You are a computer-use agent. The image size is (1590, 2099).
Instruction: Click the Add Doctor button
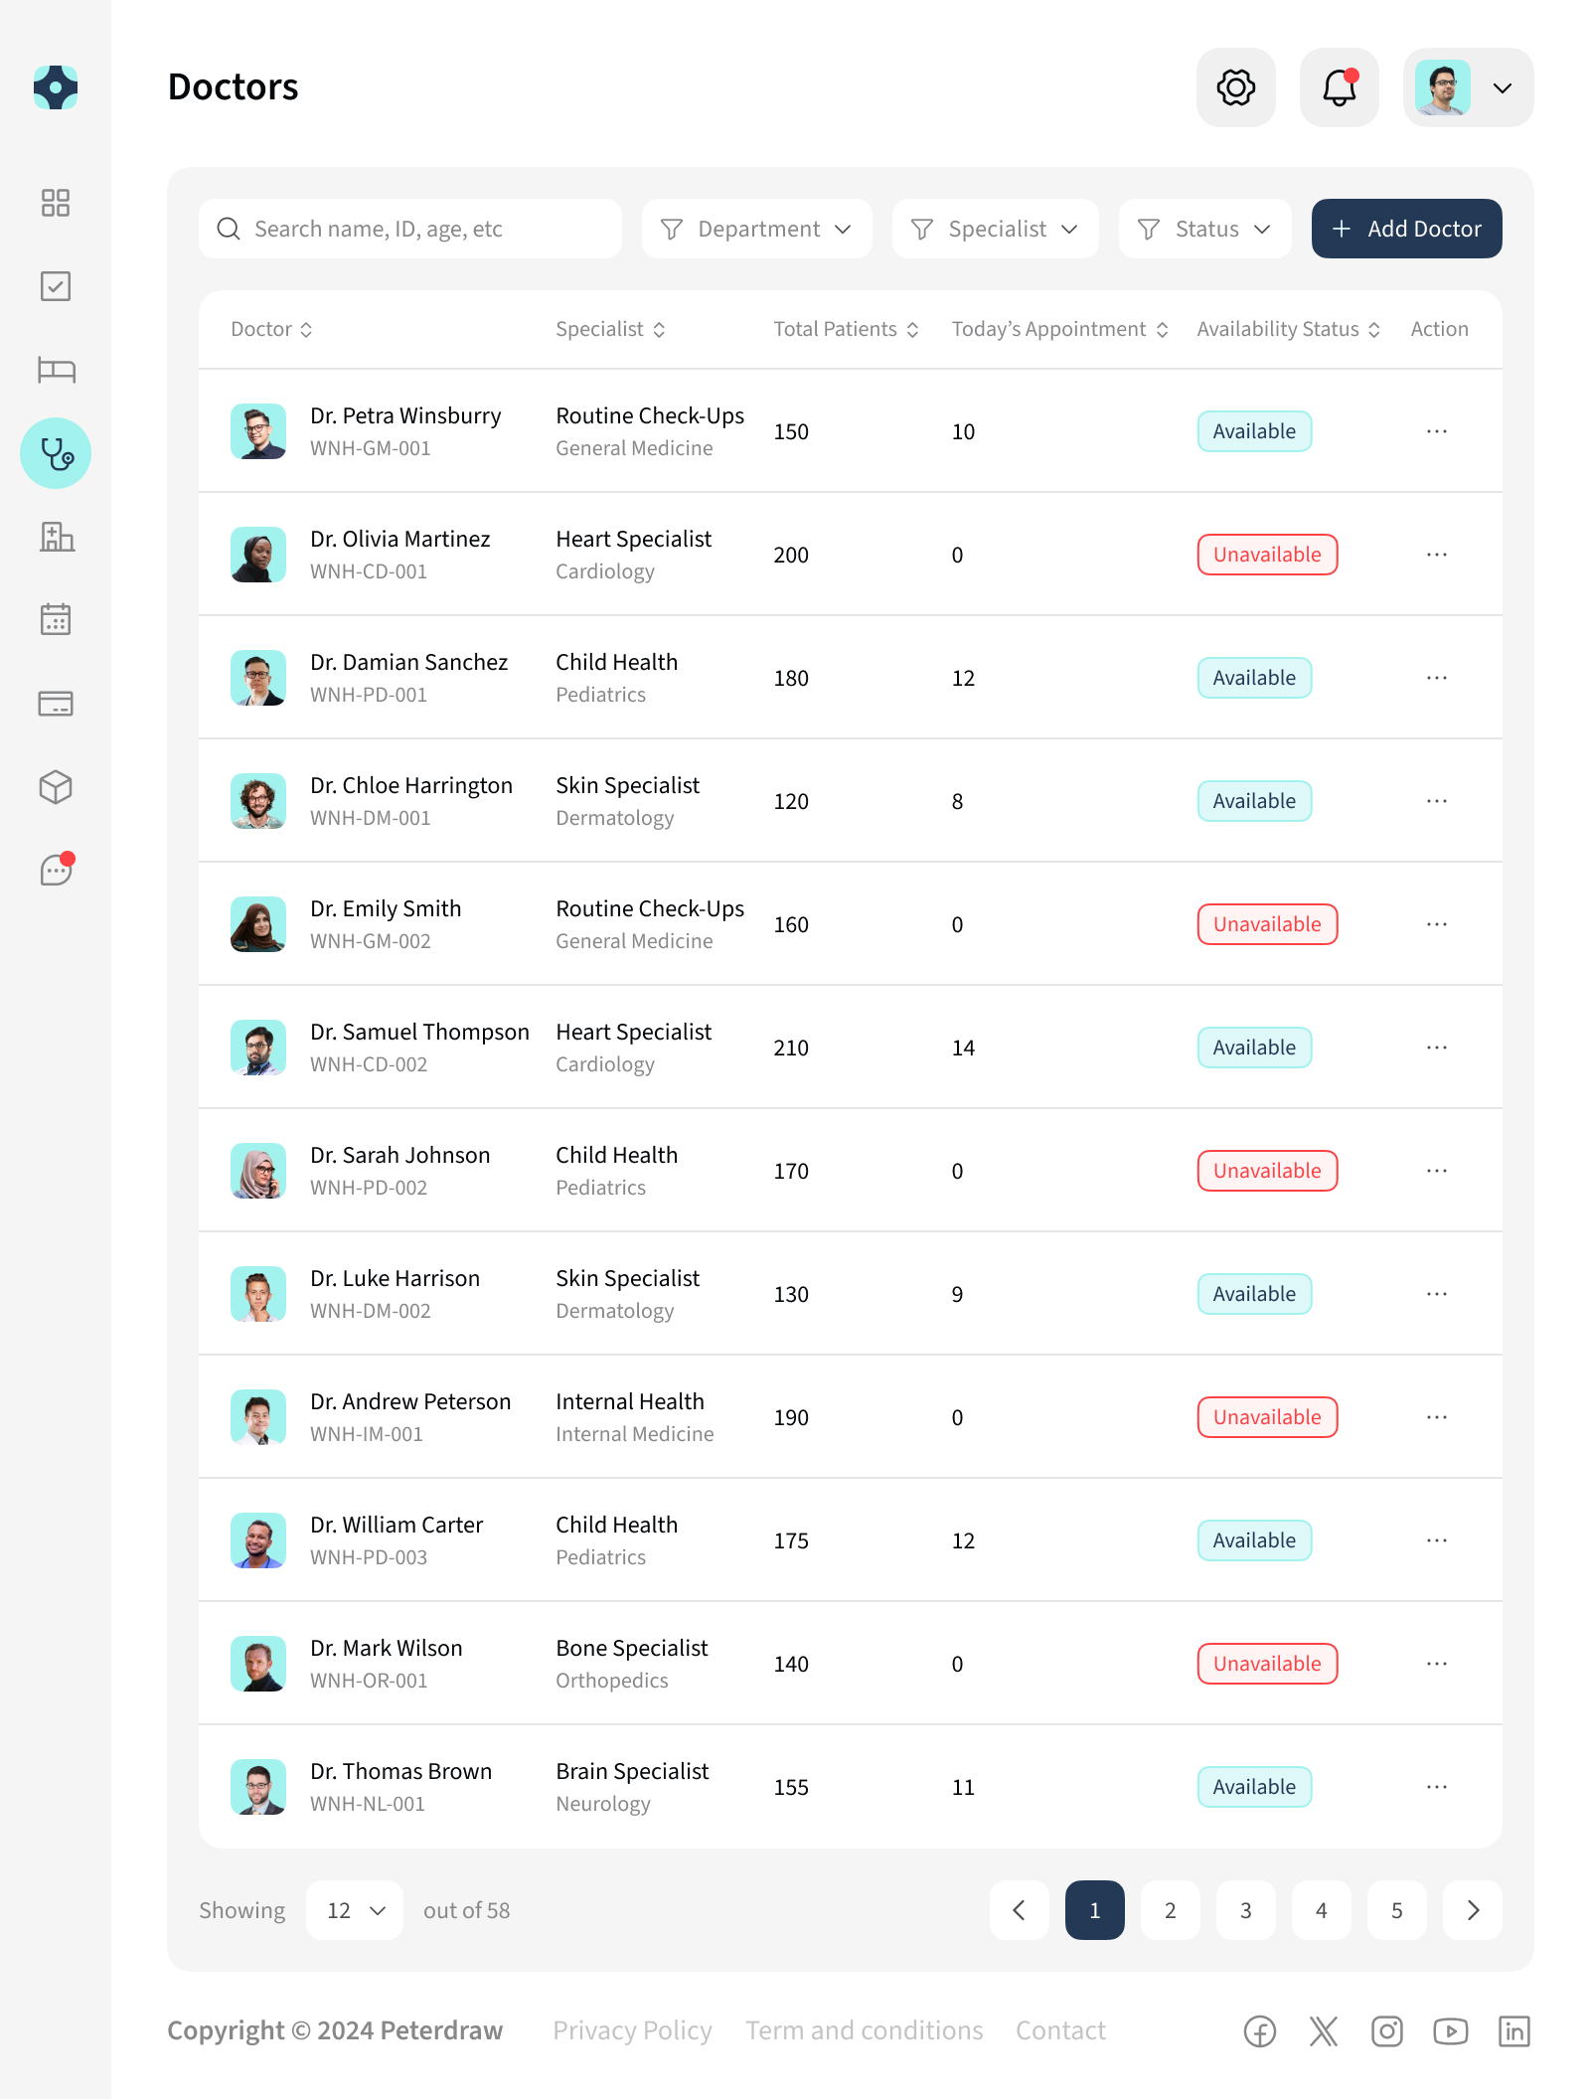[1405, 228]
